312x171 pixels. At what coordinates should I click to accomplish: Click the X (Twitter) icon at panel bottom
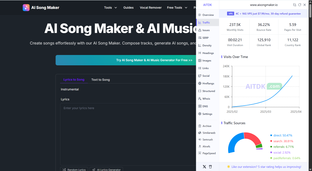[204, 167]
